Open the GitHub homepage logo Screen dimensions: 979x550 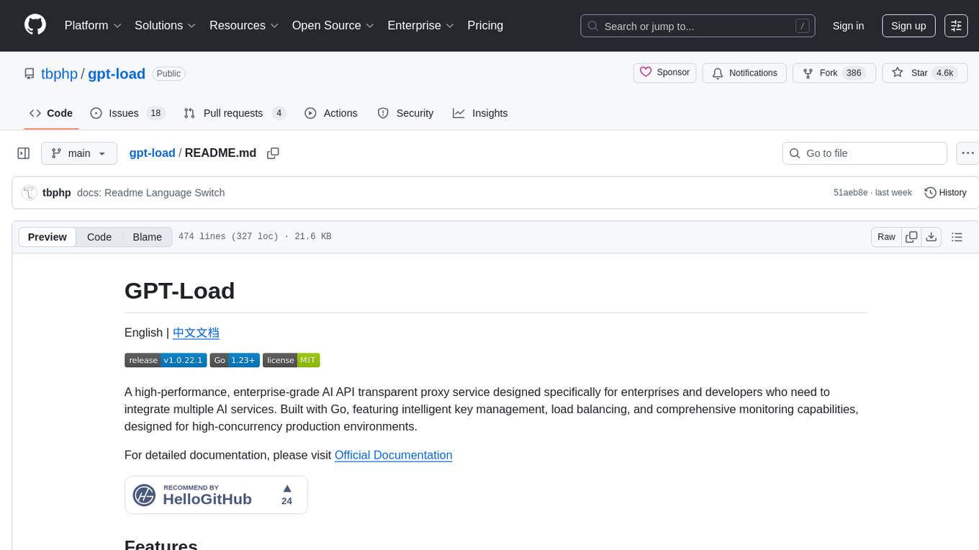35,25
